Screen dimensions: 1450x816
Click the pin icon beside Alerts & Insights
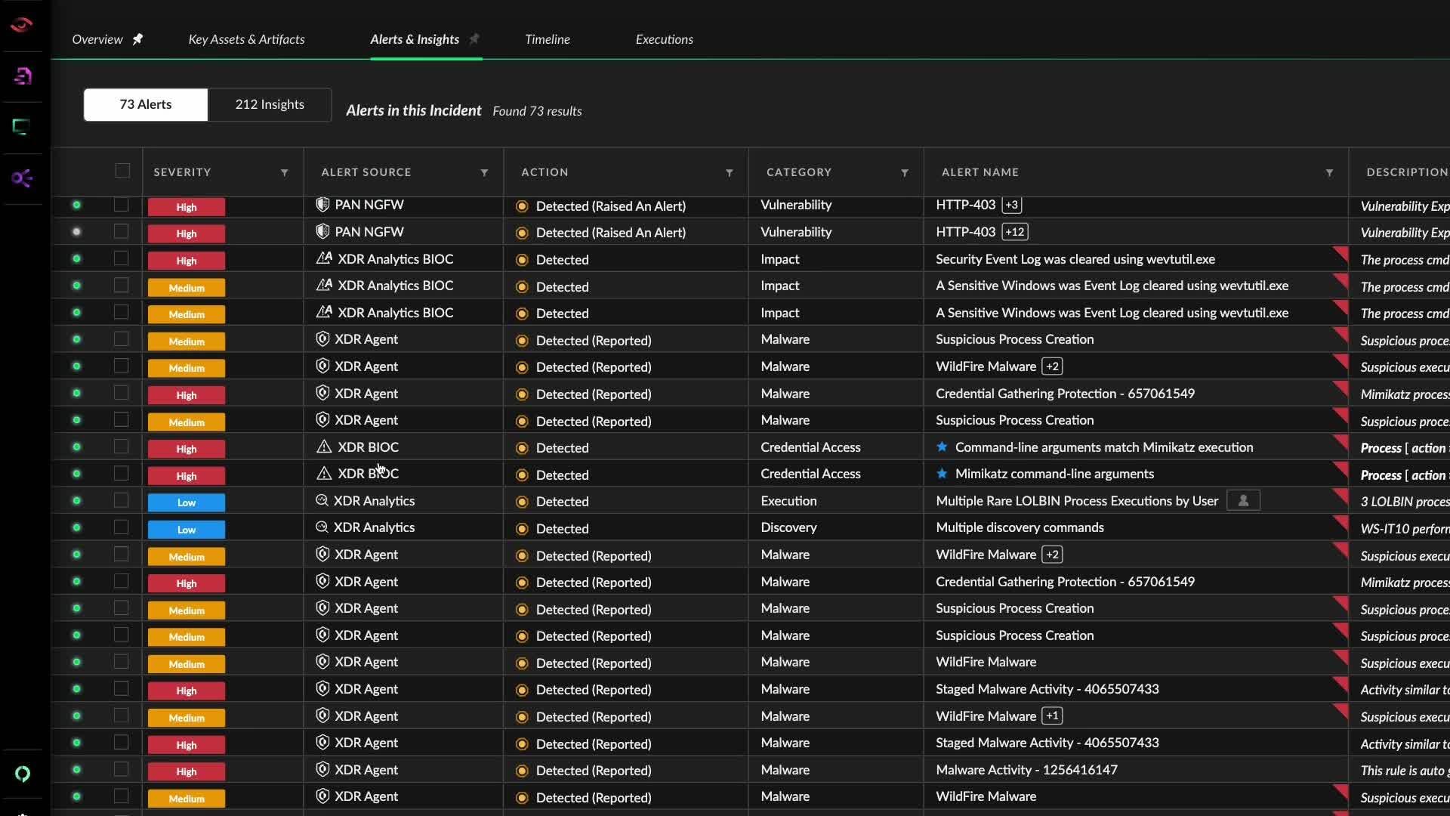474,39
